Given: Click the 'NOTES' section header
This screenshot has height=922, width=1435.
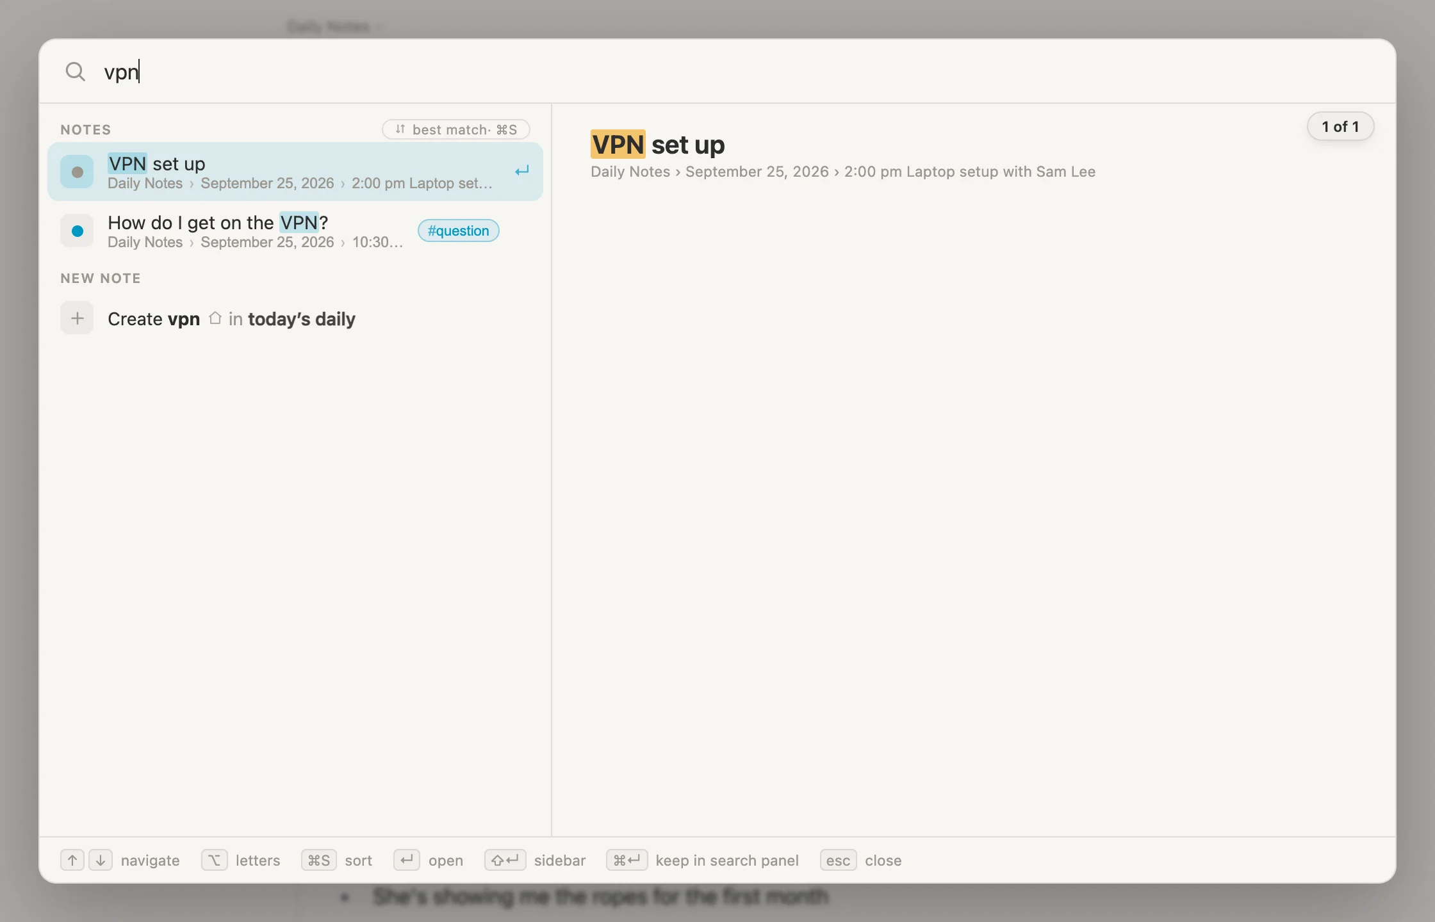Looking at the screenshot, I should (x=86, y=129).
